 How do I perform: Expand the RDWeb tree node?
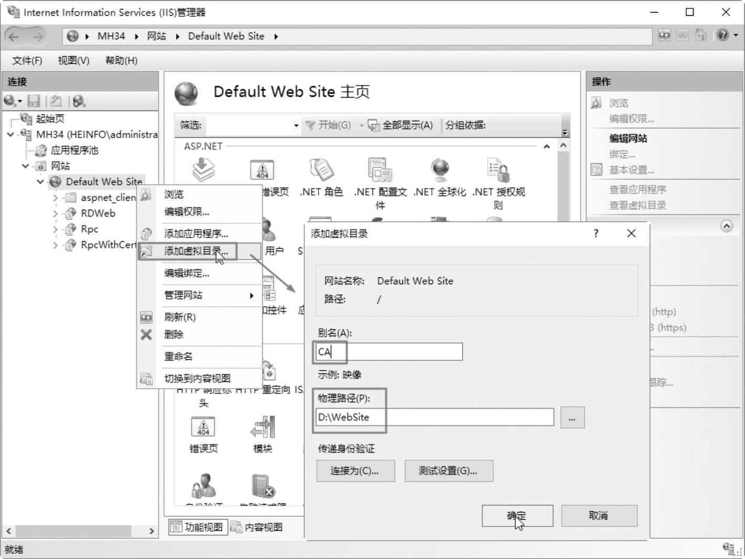pos(56,213)
